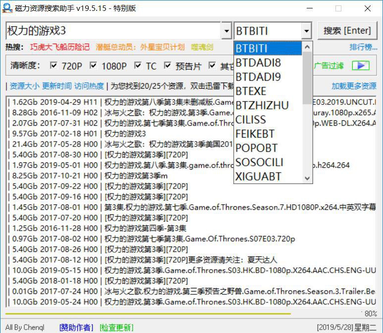Viewport: 383px width, 333px height.
Task: Select the 5.40Gb 2017-08-30 result row
Action: [191, 154]
